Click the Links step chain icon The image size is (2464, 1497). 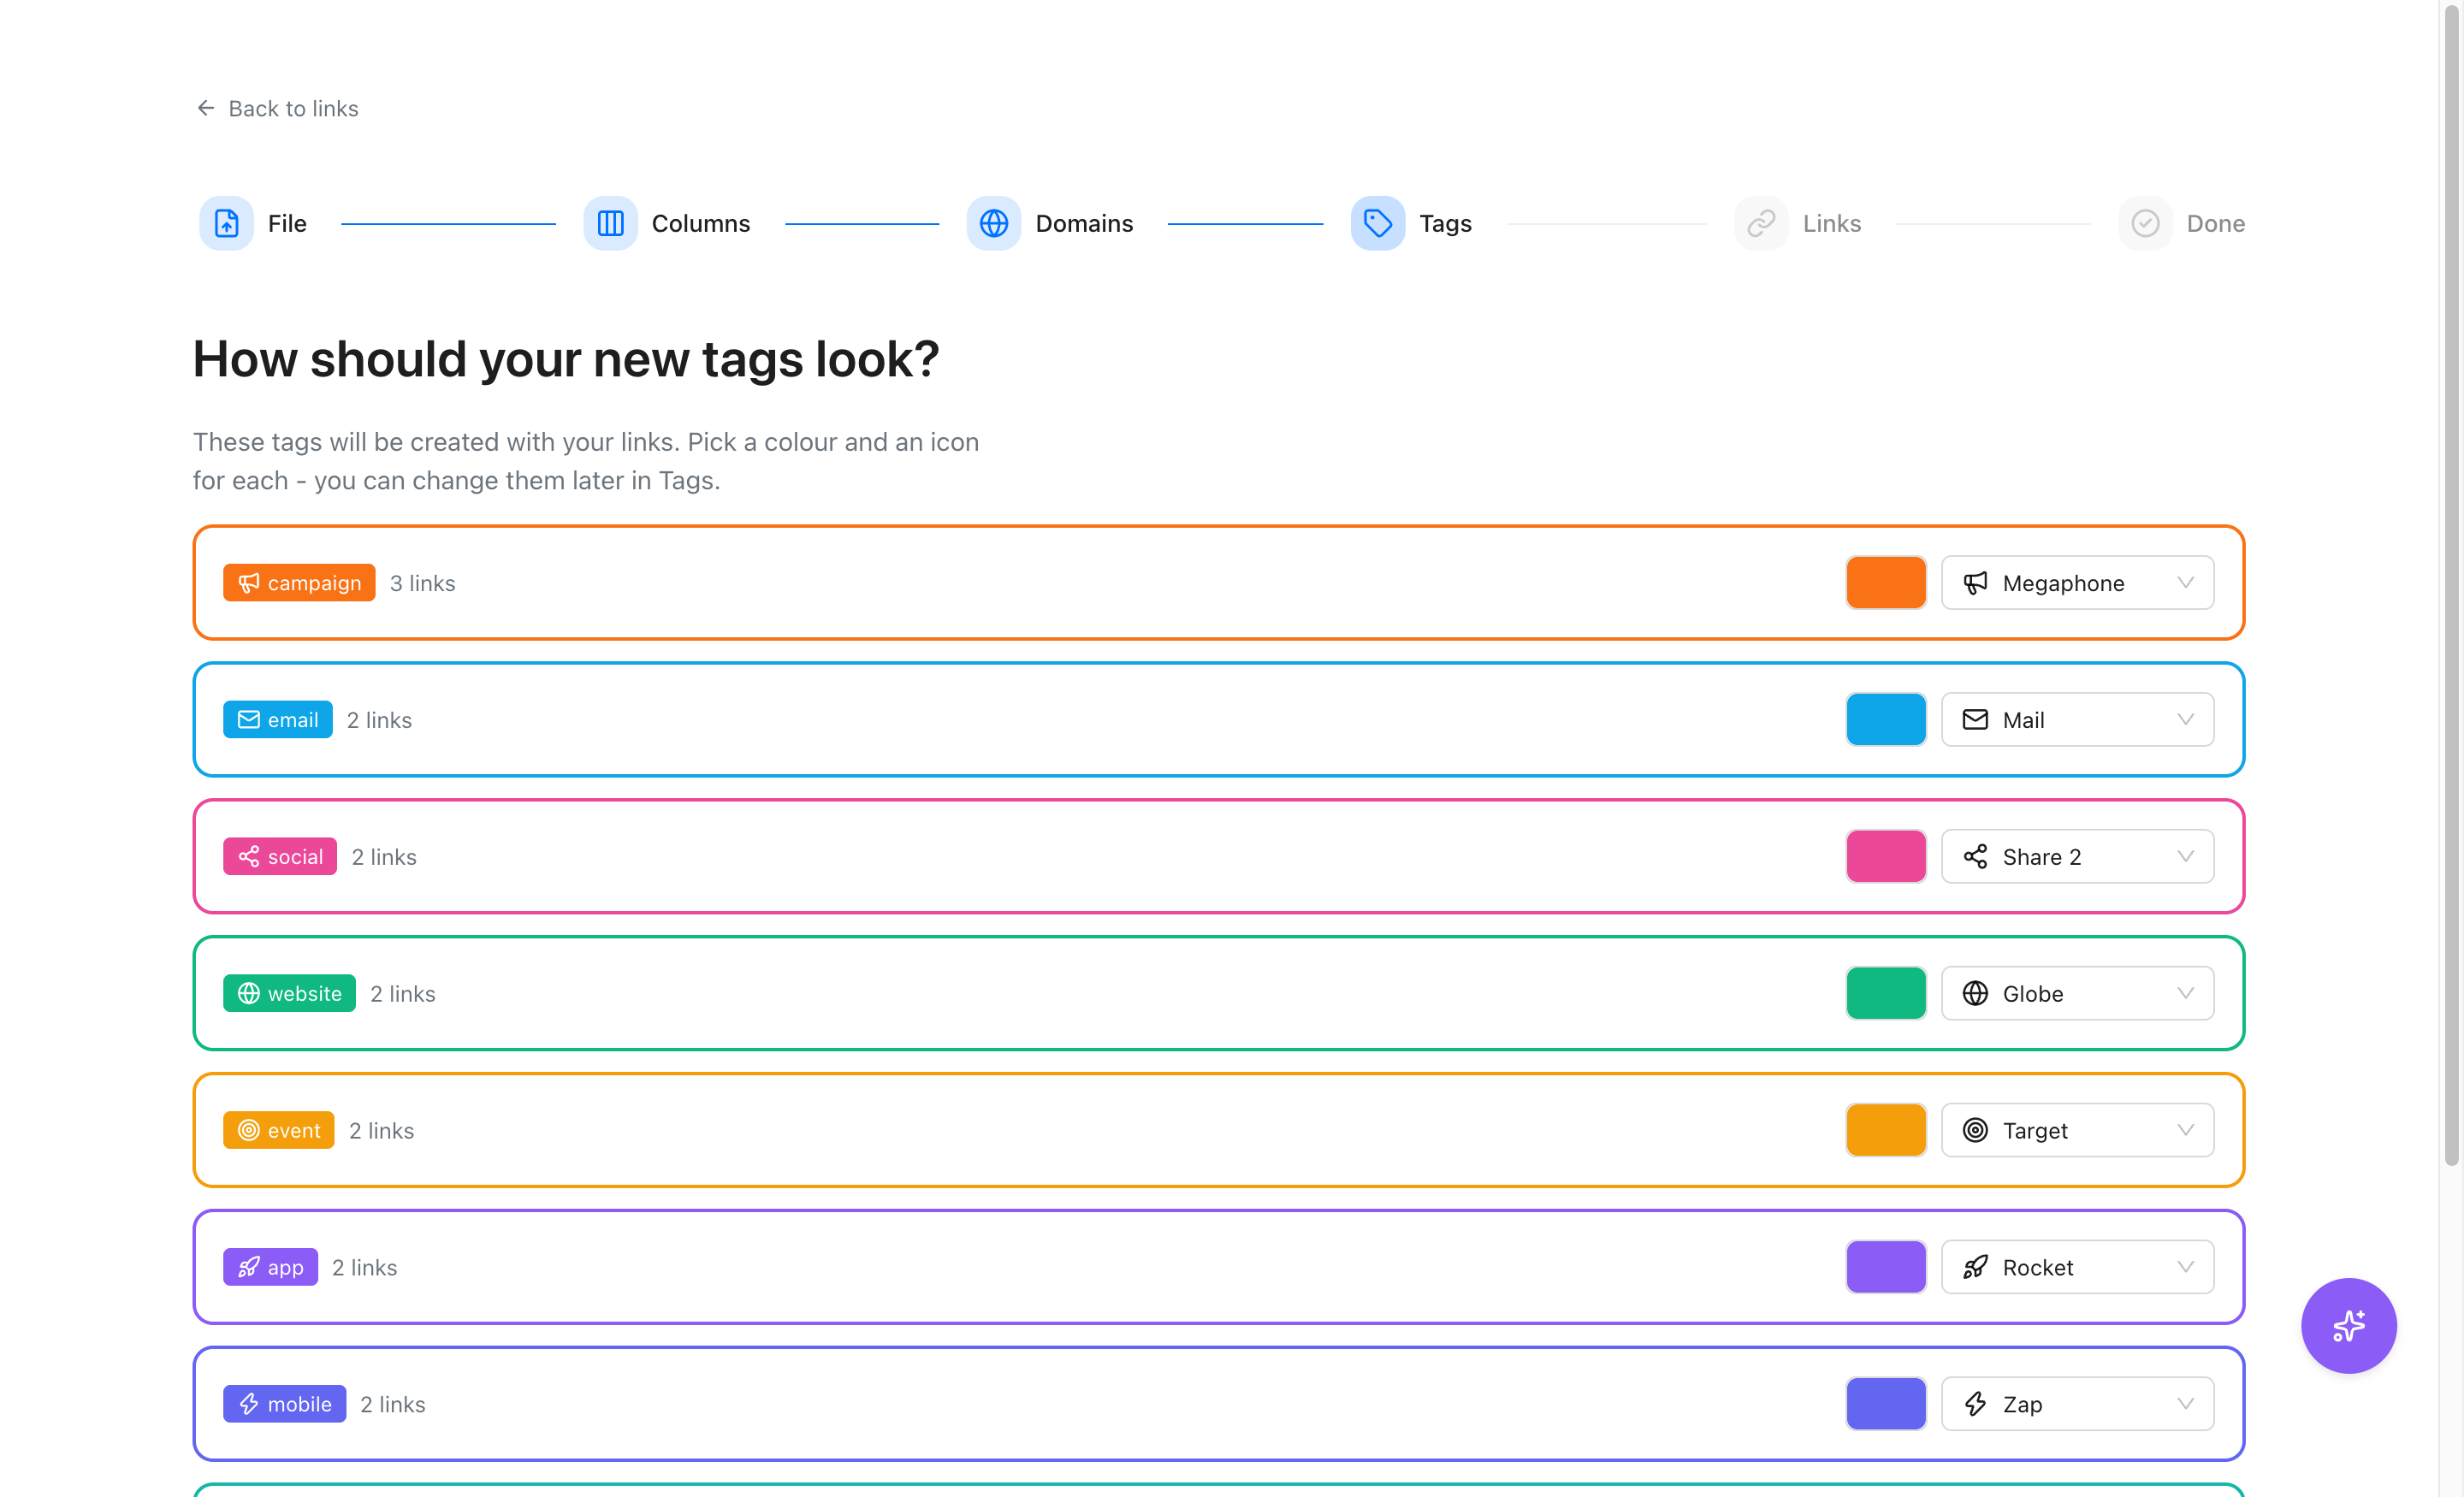point(1761,223)
